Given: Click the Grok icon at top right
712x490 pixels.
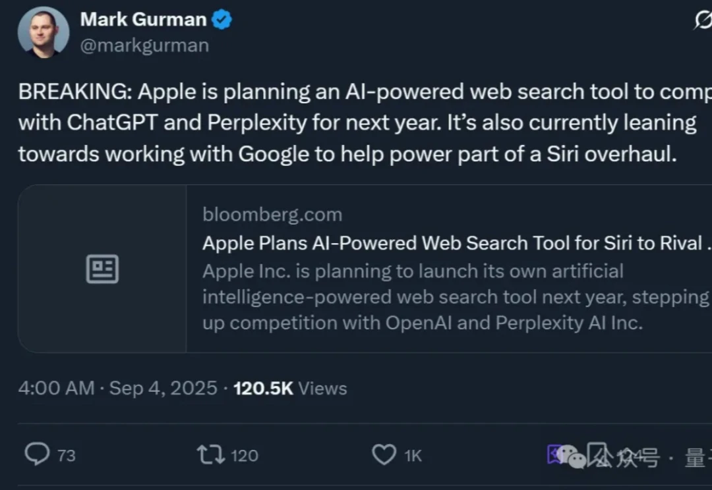Looking at the screenshot, I should coord(703,22).
